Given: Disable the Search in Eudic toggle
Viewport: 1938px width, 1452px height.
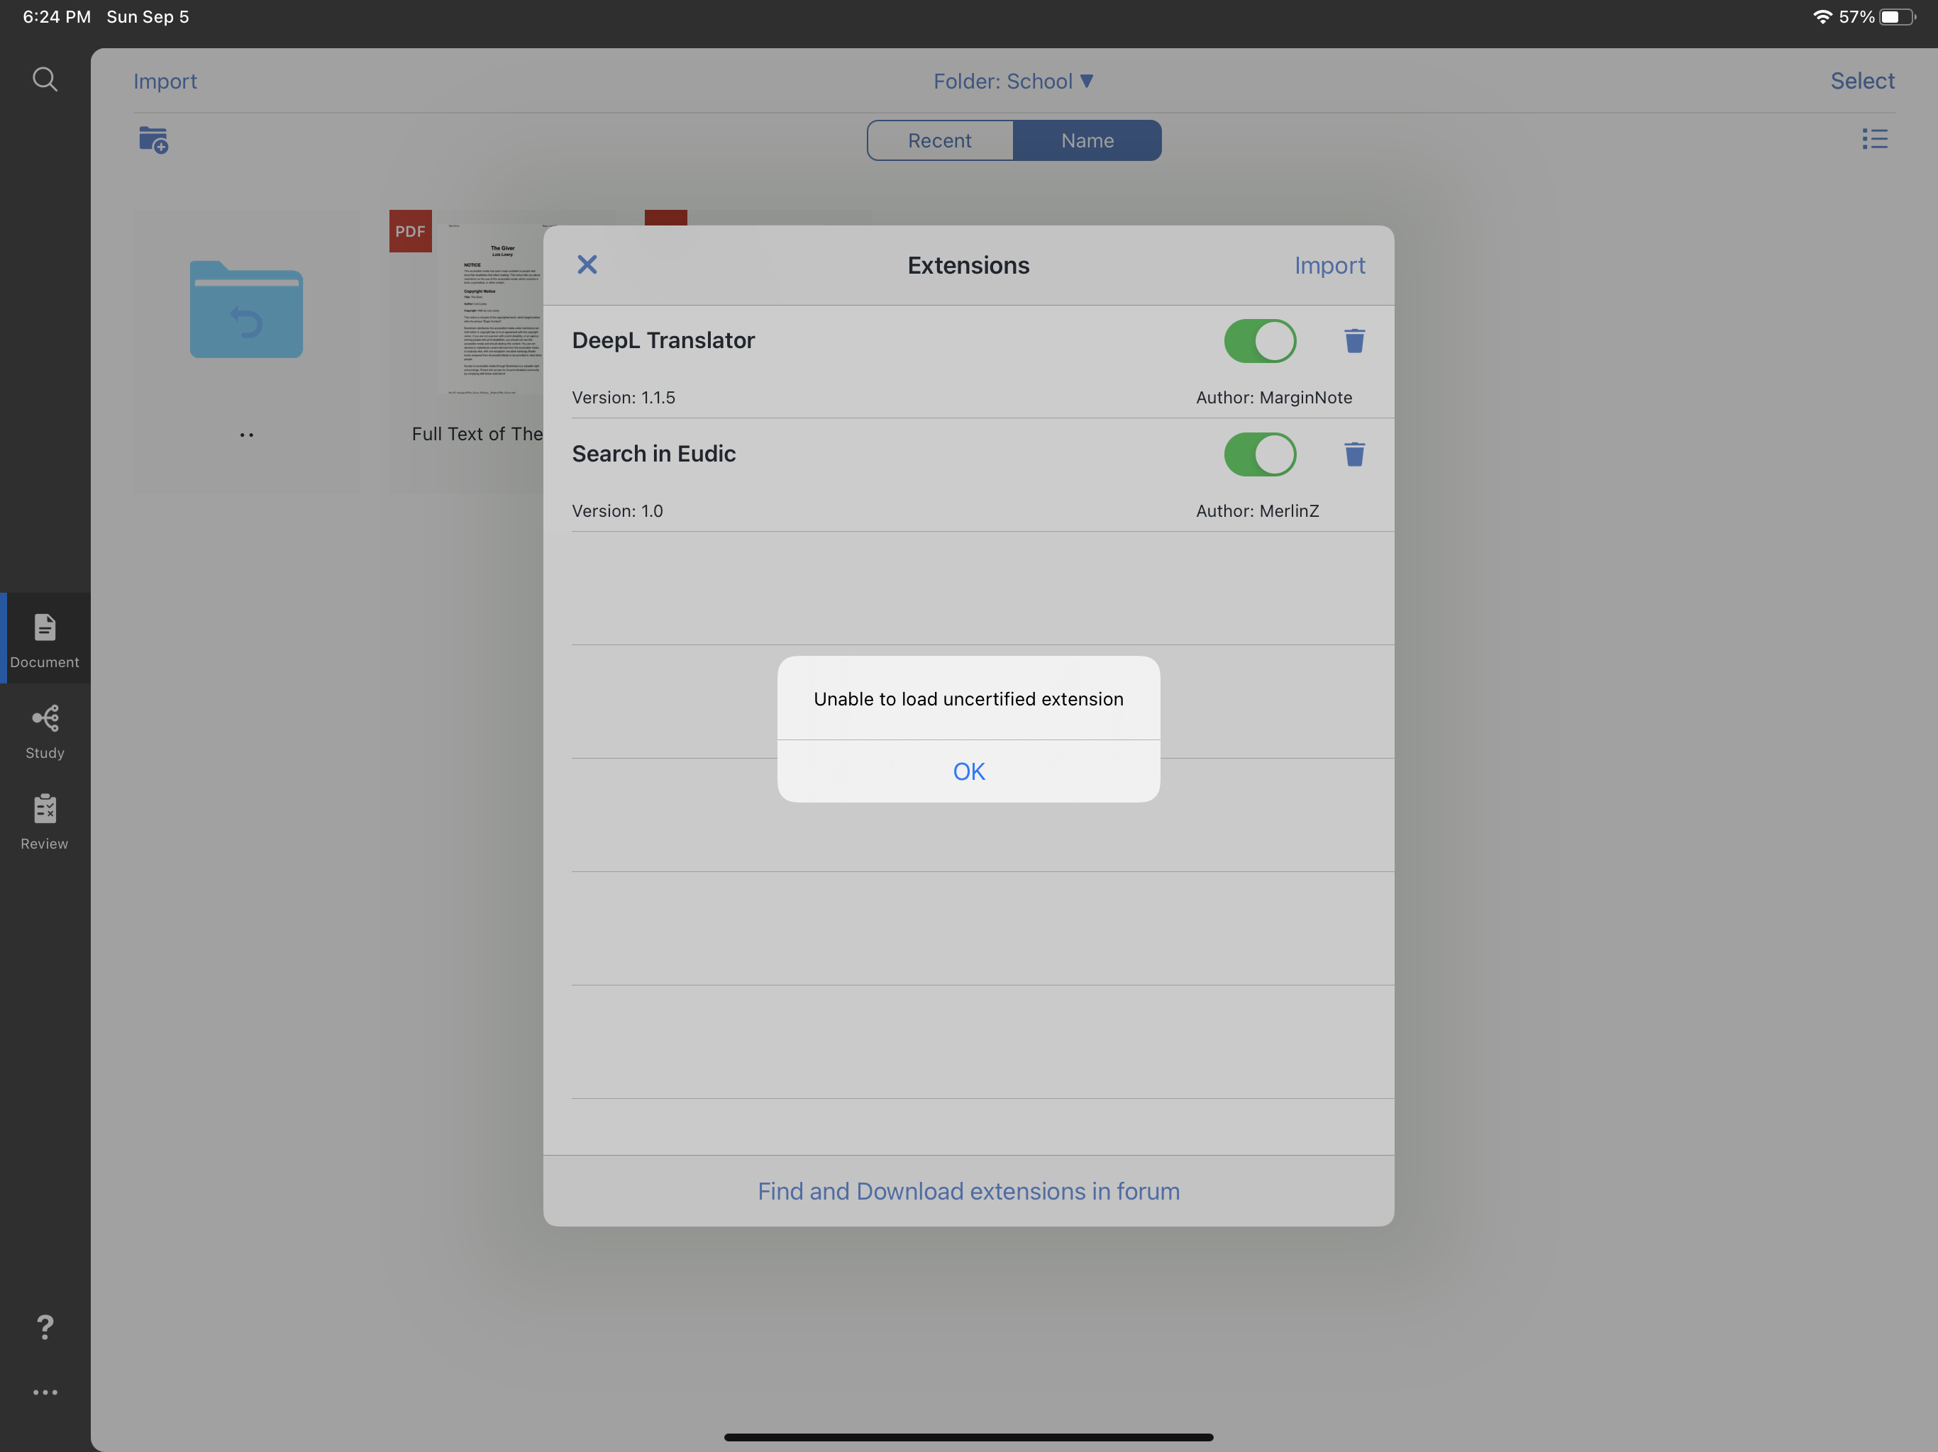Looking at the screenshot, I should tap(1259, 454).
